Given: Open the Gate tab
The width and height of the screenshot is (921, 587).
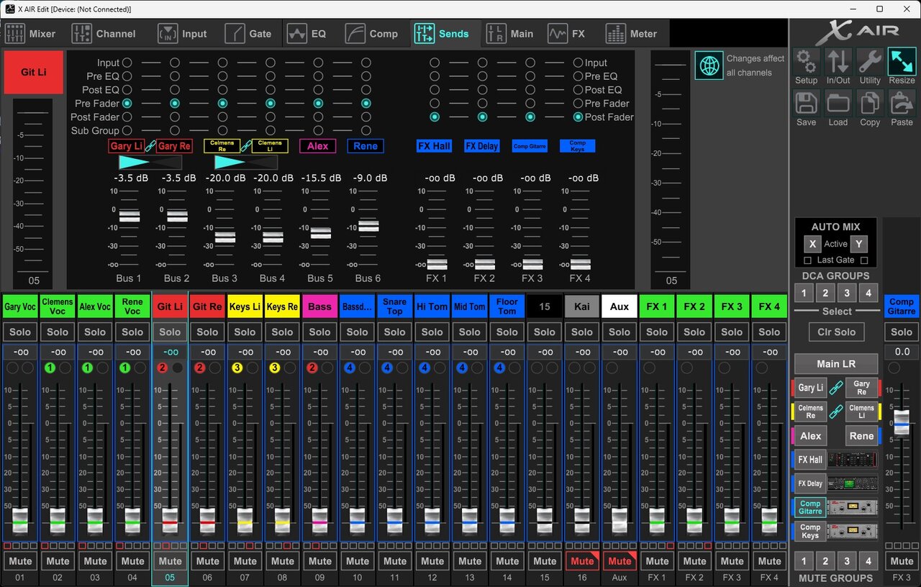Looking at the screenshot, I should pos(248,34).
